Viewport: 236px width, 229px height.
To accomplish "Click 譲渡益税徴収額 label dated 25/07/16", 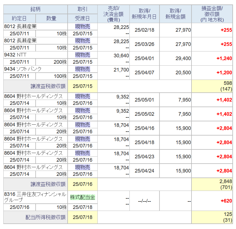I will coord(48,184).
